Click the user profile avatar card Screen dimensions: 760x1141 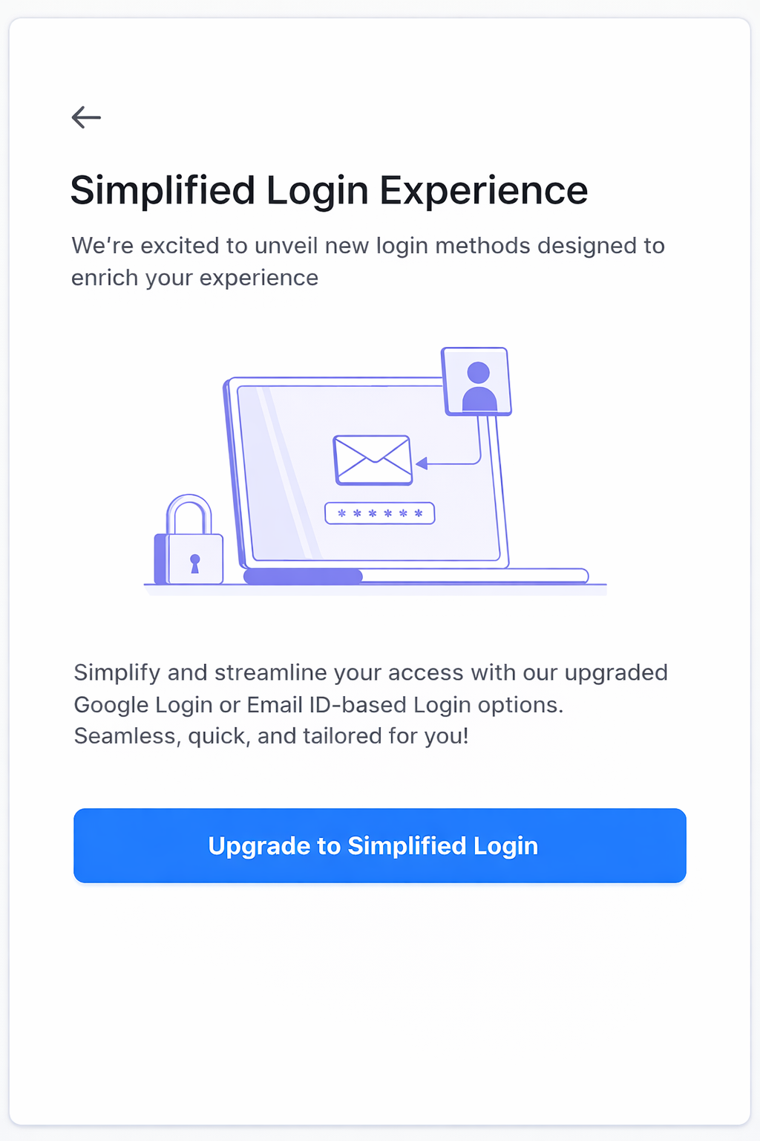coord(476,381)
